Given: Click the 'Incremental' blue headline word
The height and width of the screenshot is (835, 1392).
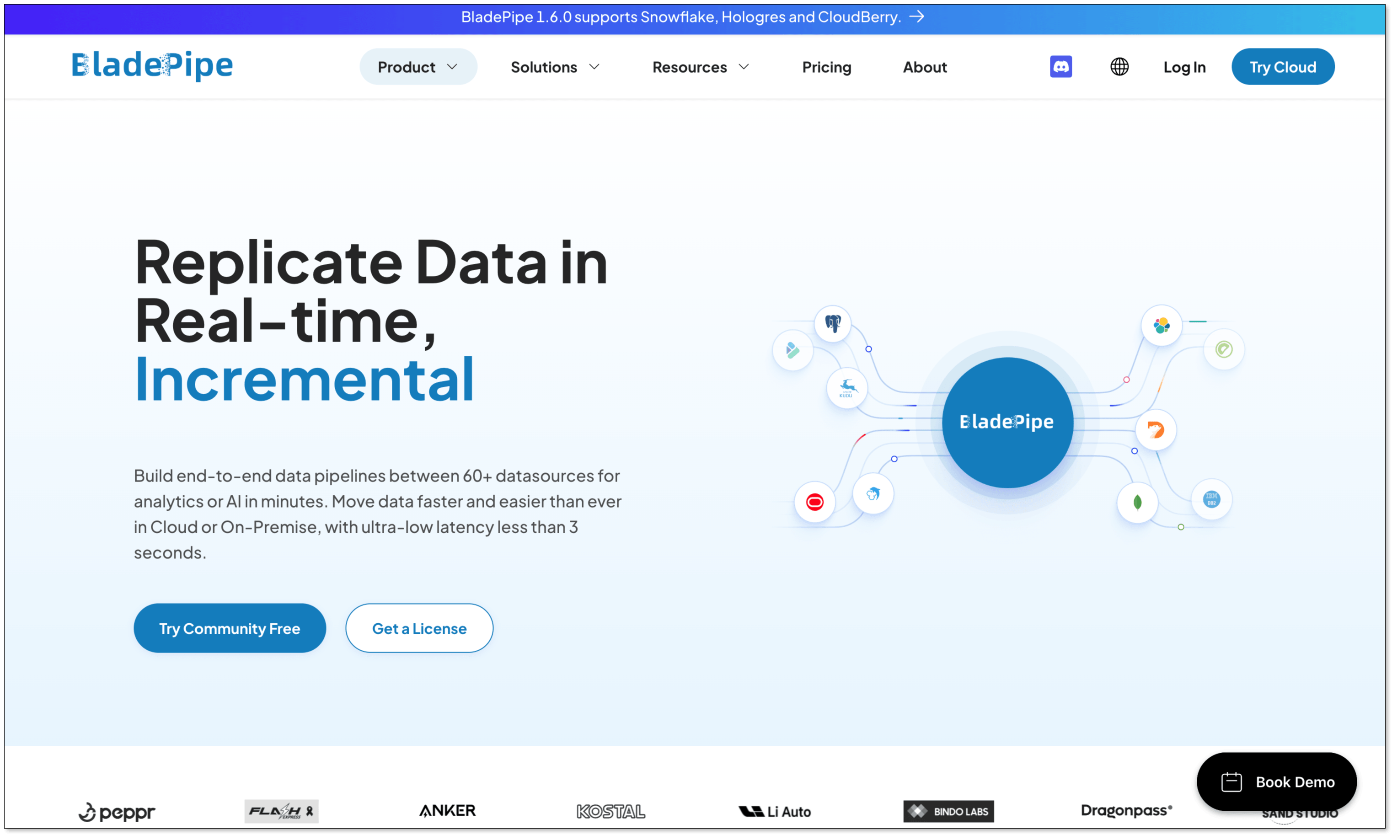Looking at the screenshot, I should point(304,379).
